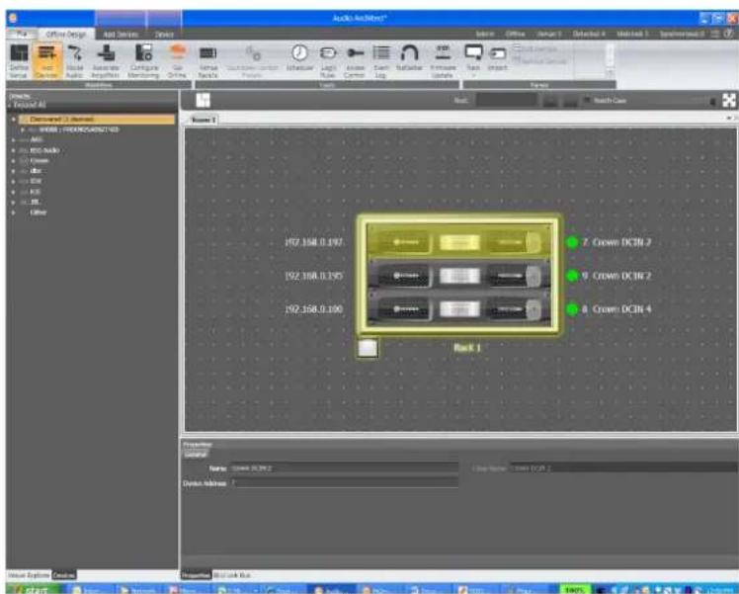Click the 100% battery indicator in taskbar
Image resolution: width=739 pixels, height=594 pixels.
[575, 589]
